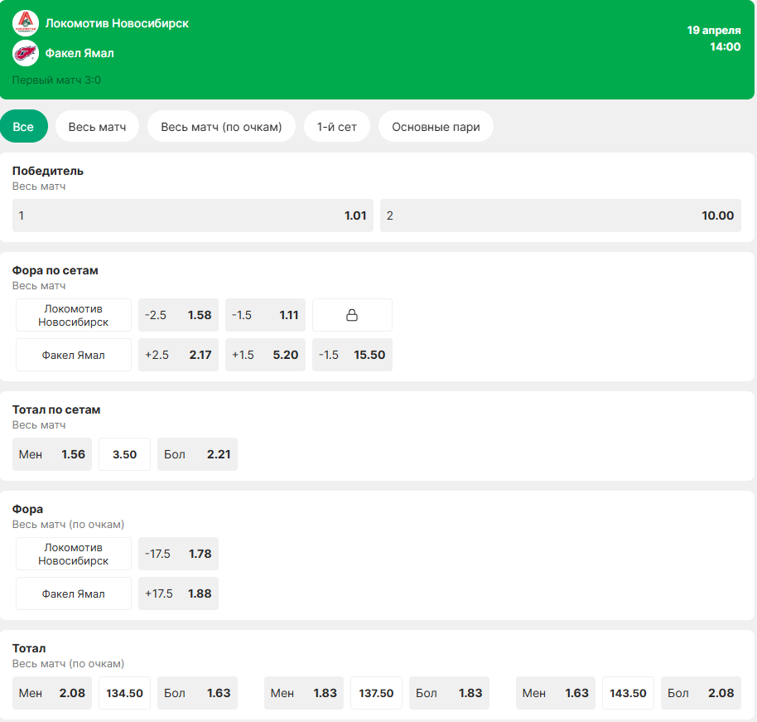Pick Fakel Yamal set handicap -1.5 at 15.50
The width and height of the screenshot is (757, 722).
(x=352, y=355)
